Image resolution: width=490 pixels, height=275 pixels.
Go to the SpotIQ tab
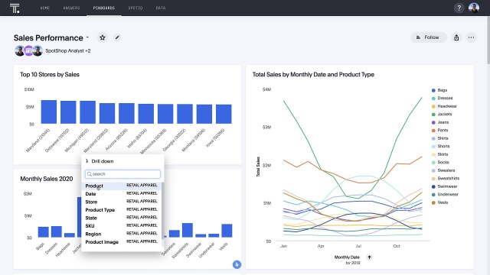(x=136, y=8)
